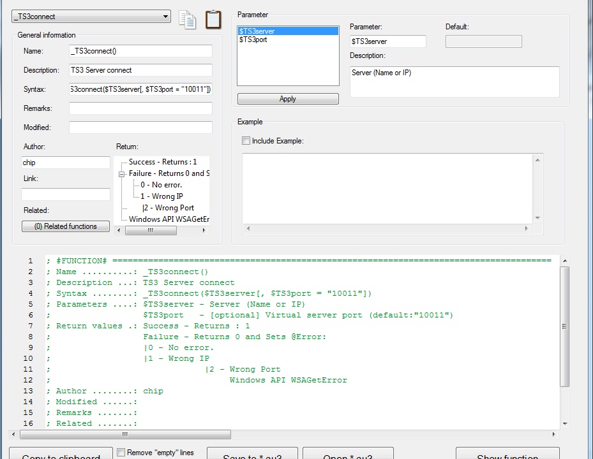The width and height of the screenshot is (593, 459).
Task: Click into the Remarks input field
Action: tap(140, 108)
